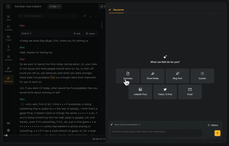Open the Layers panel in sidebar
The height and width of the screenshot is (146, 229).
pyautogui.click(x=8, y=18)
